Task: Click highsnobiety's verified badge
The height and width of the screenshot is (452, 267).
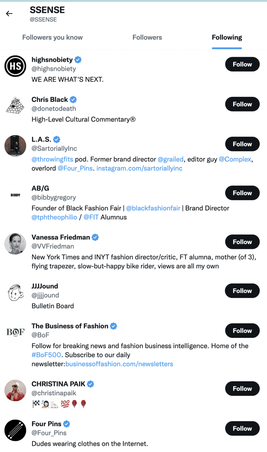Action: pos(78,60)
